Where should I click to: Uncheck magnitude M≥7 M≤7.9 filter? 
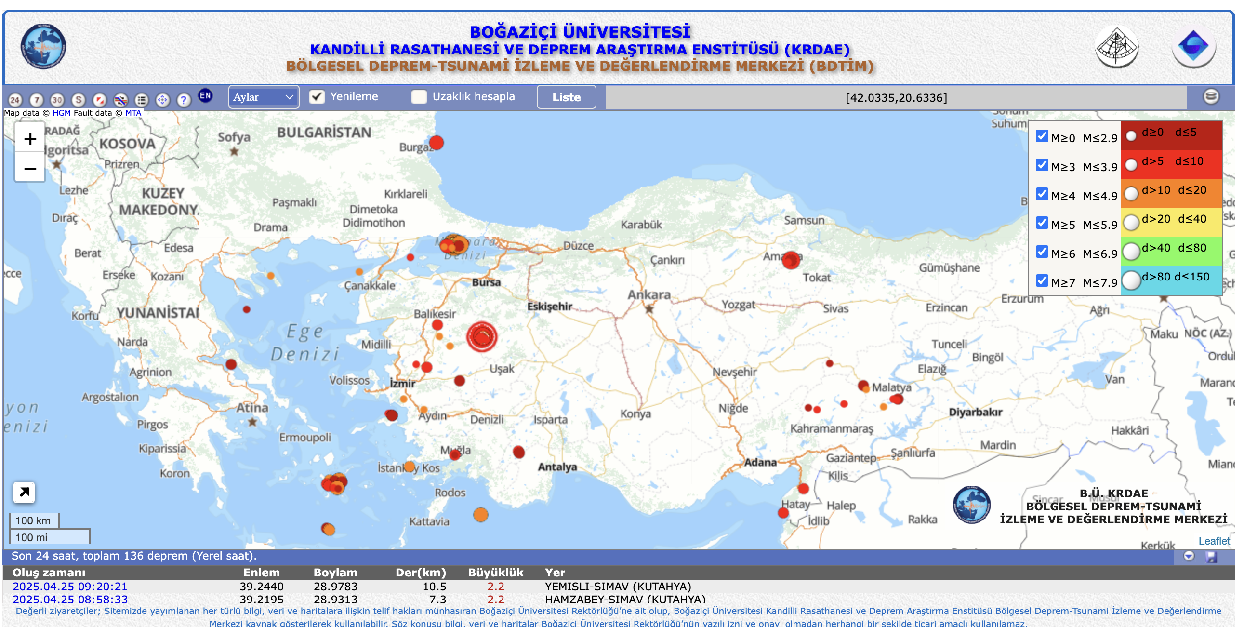click(1042, 280)
